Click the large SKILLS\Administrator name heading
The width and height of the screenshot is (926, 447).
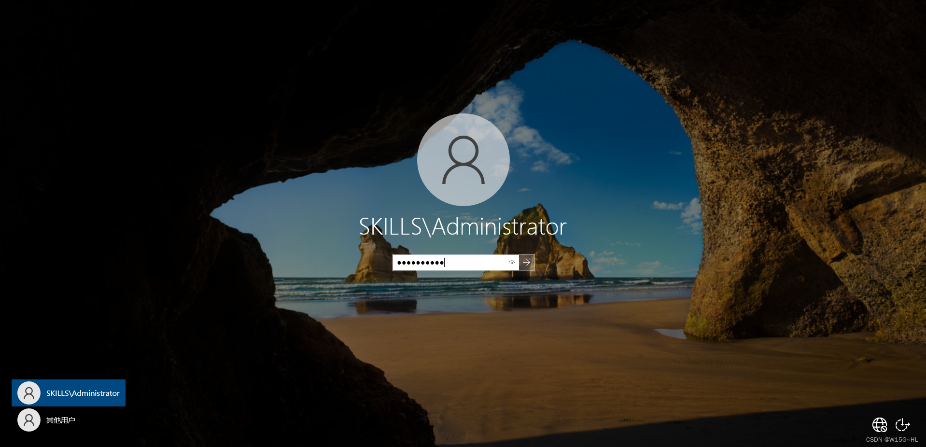pyautogui.click(x=463, y=226)
